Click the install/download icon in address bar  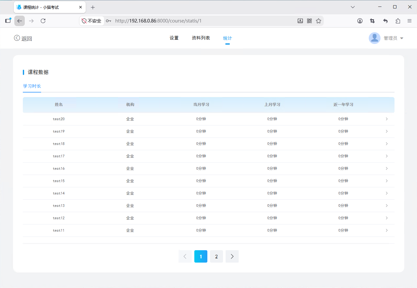(300, 21)
